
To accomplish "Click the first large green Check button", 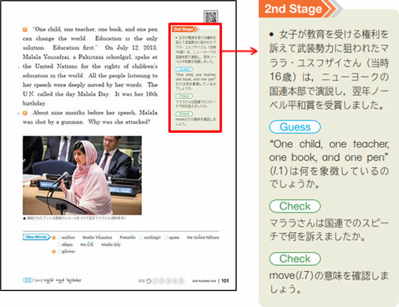I will pyautogui.click(x=295, y=207).
